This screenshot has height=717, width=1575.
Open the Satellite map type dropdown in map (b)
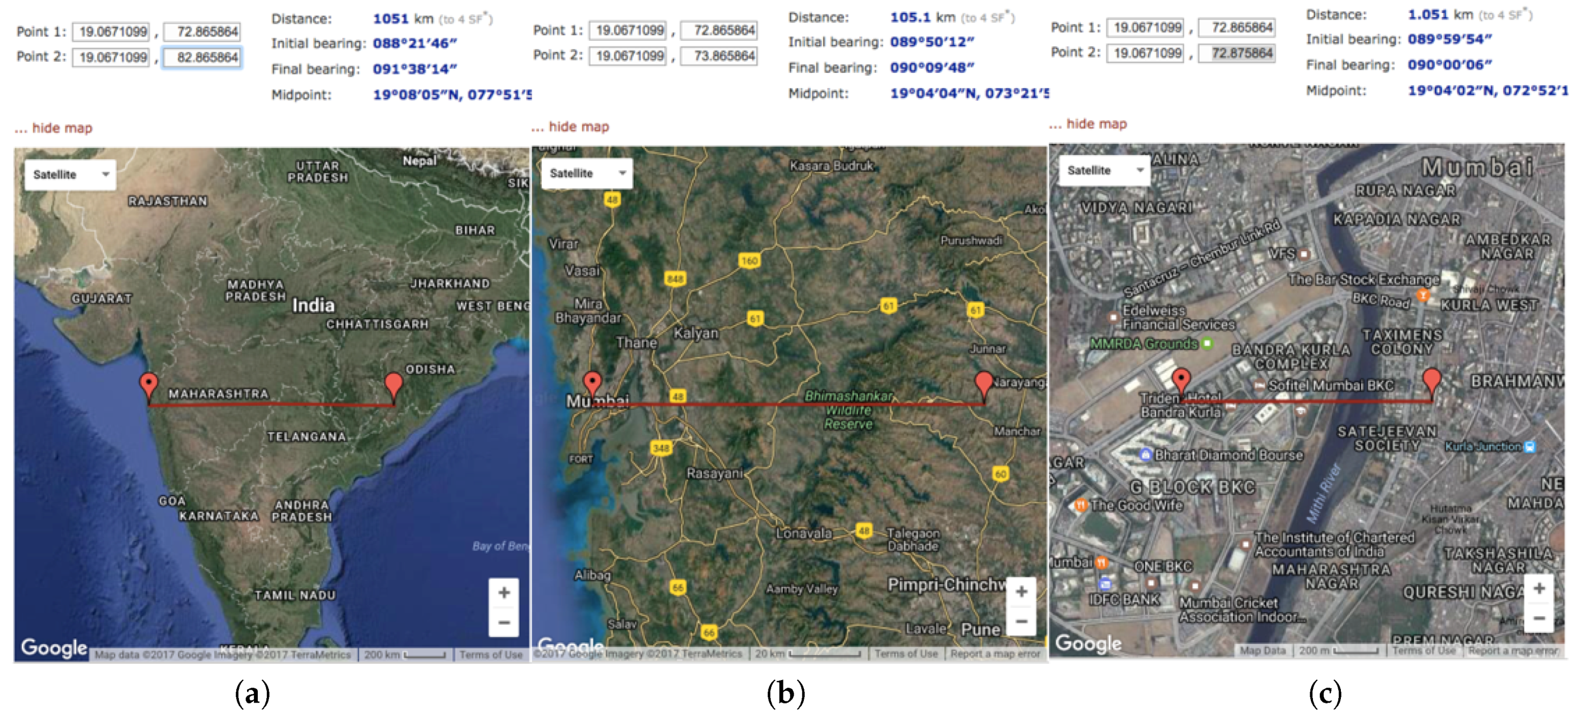pos(587,173)
